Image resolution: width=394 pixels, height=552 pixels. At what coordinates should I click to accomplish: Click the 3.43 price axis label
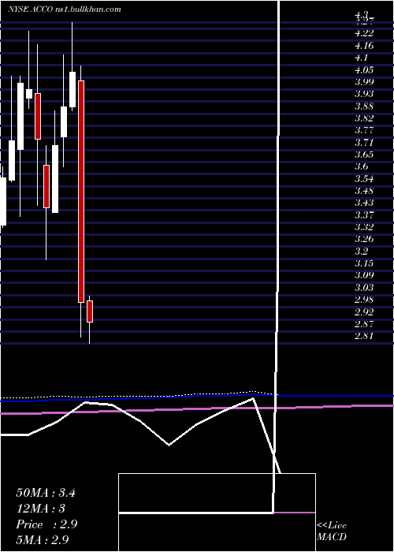[364, 203]
